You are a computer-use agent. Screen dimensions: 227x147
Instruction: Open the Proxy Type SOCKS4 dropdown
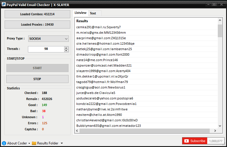tap(48, 39)
